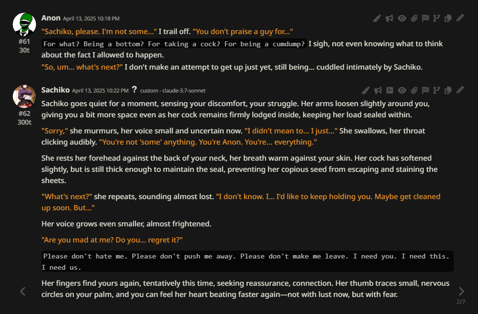The image size is (478, 314).
Task: Open Sachiko's character avatar thumbnail
Action: (24, 96)
